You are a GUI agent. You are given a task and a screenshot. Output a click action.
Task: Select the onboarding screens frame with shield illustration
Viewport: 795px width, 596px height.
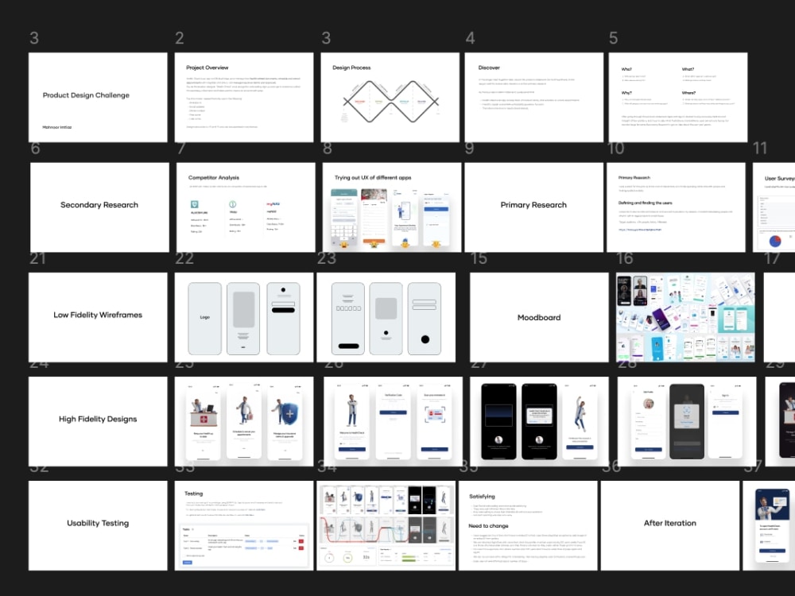pyautogui.click(x=244, y=421)
